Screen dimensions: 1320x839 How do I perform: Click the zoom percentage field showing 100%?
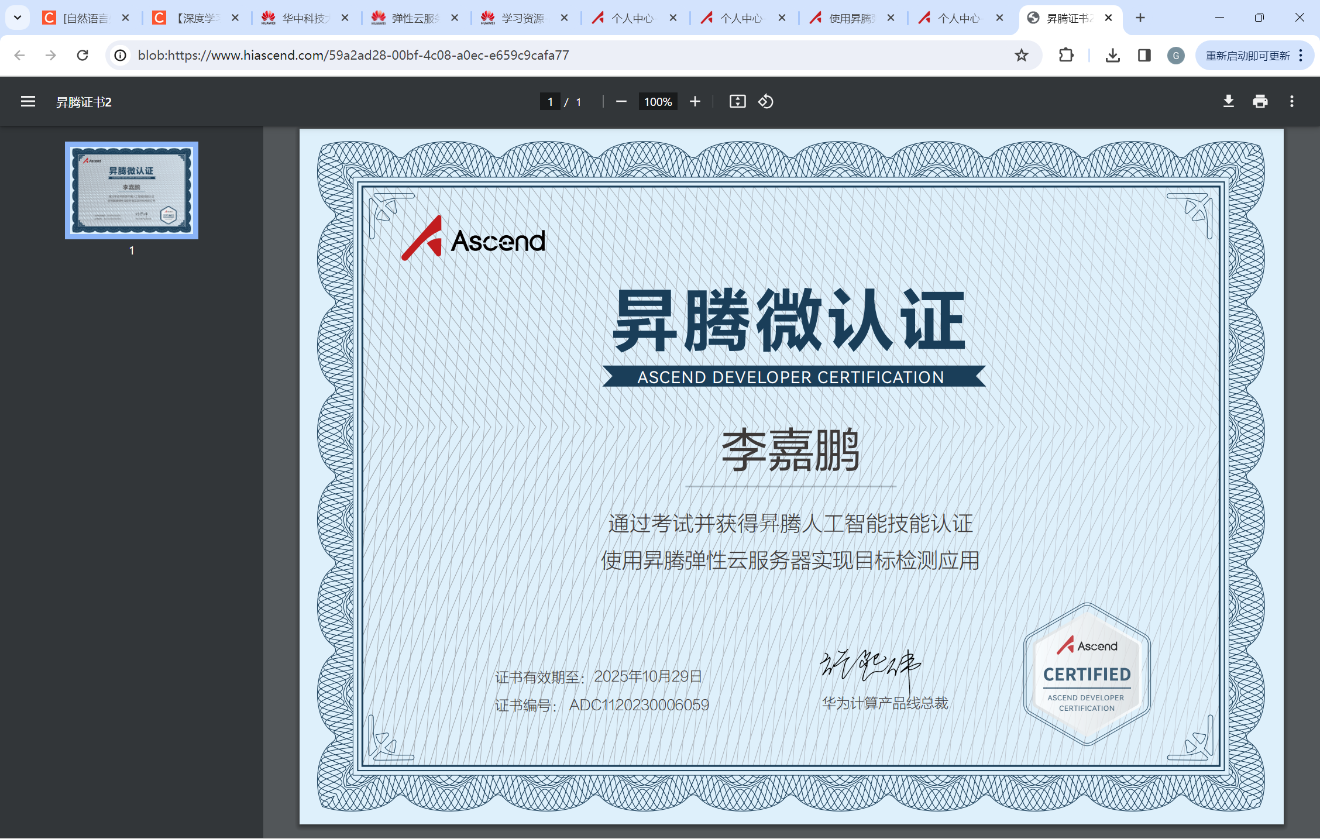[658, 102]
